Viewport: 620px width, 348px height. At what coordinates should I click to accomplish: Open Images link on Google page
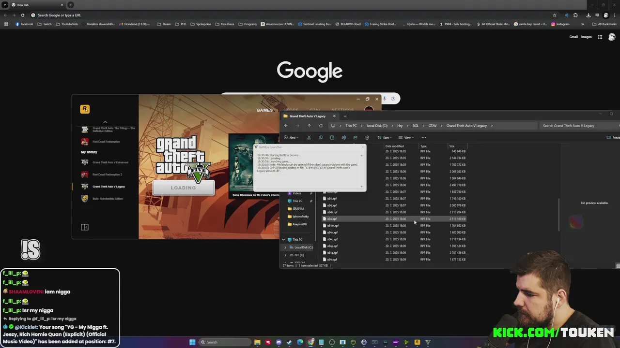pos(586,37)
